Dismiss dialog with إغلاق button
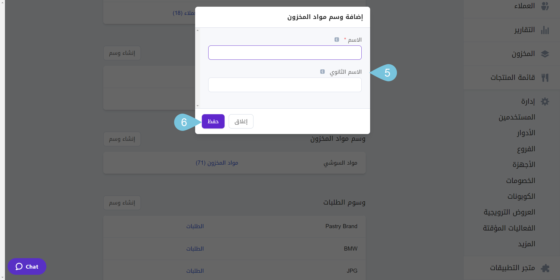 click(241, 121)
